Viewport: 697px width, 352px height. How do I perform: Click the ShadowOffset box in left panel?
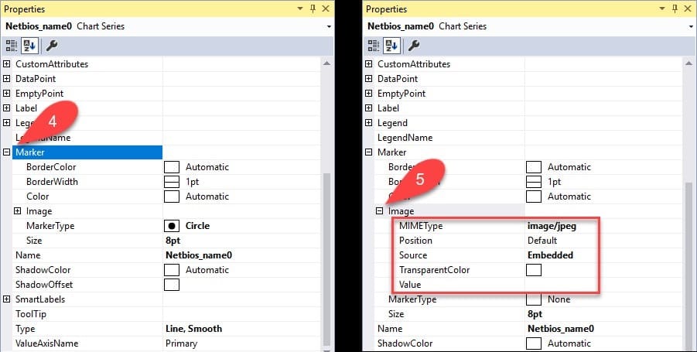coord(172,285)
